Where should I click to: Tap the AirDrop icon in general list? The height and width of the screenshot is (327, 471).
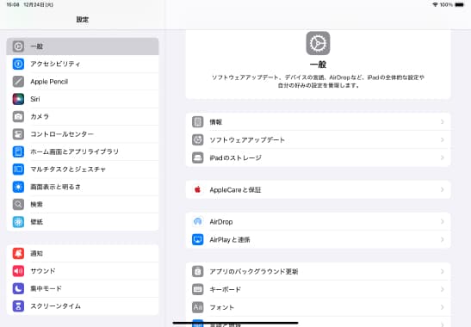(198, 222)
